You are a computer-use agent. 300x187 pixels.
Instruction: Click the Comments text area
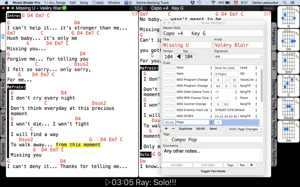pyautogui.click(x=211, y=155)
